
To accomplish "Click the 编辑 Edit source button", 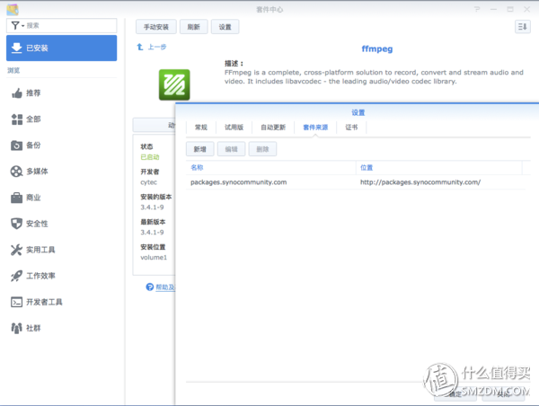I will tap(232, 149).
